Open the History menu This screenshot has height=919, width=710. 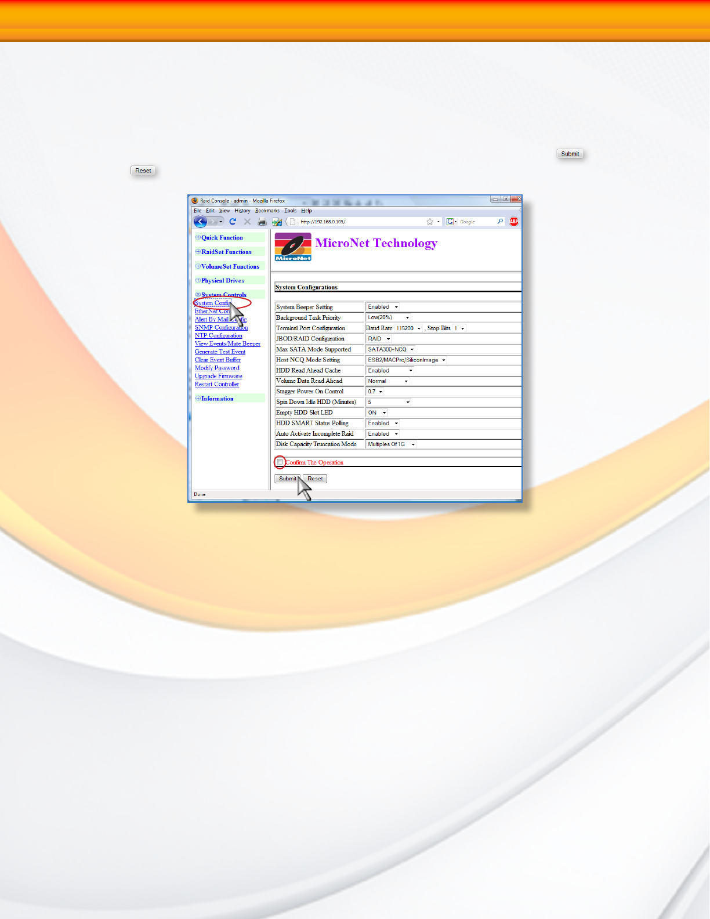coord(242,211)
